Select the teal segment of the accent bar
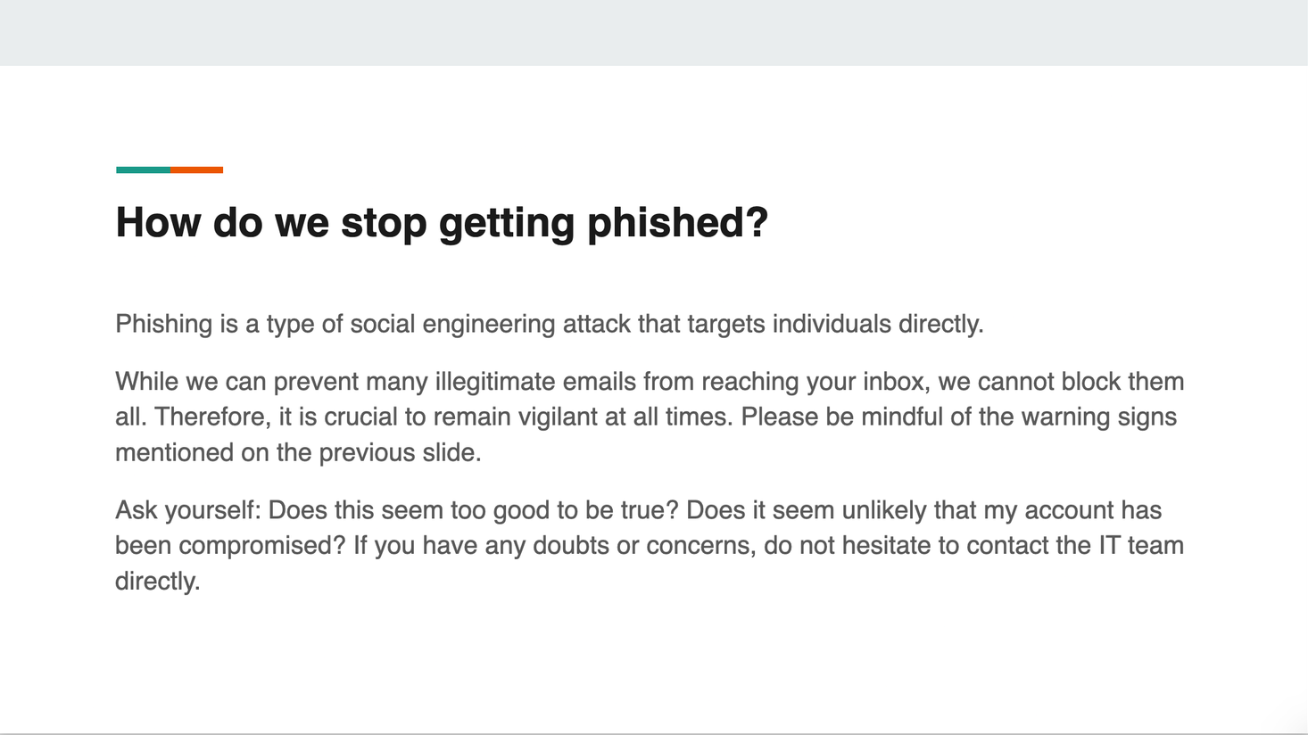This screenshot has width=1308, height=735. pos(144,169)
